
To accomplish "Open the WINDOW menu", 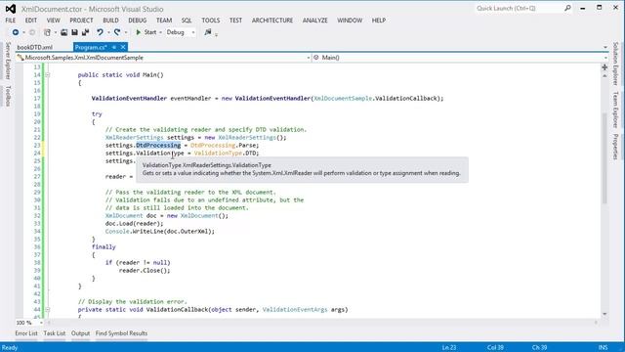I will (350, 21).
